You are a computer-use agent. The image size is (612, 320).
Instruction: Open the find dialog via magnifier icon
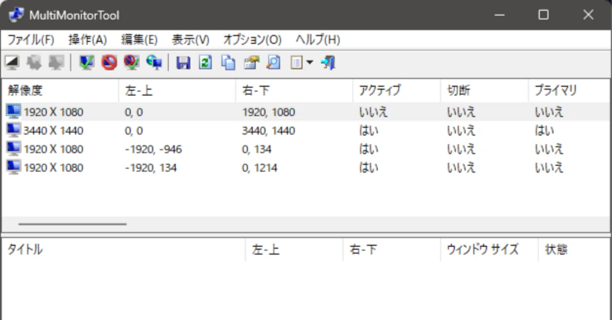273,63
